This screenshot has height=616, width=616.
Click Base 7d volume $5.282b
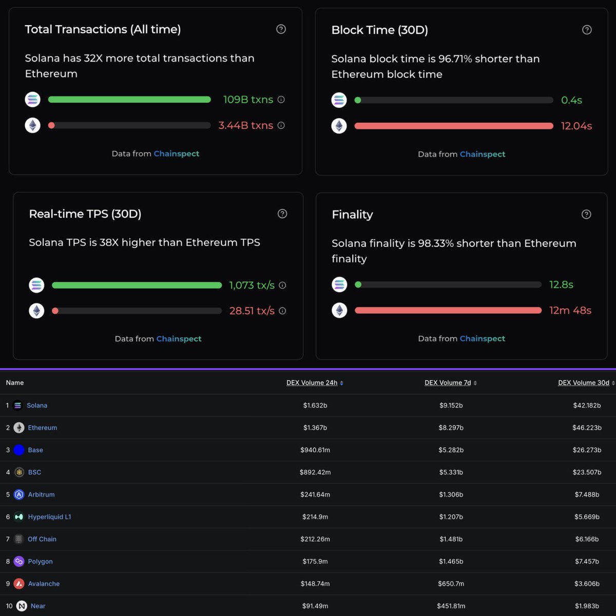tap(451, 450)
